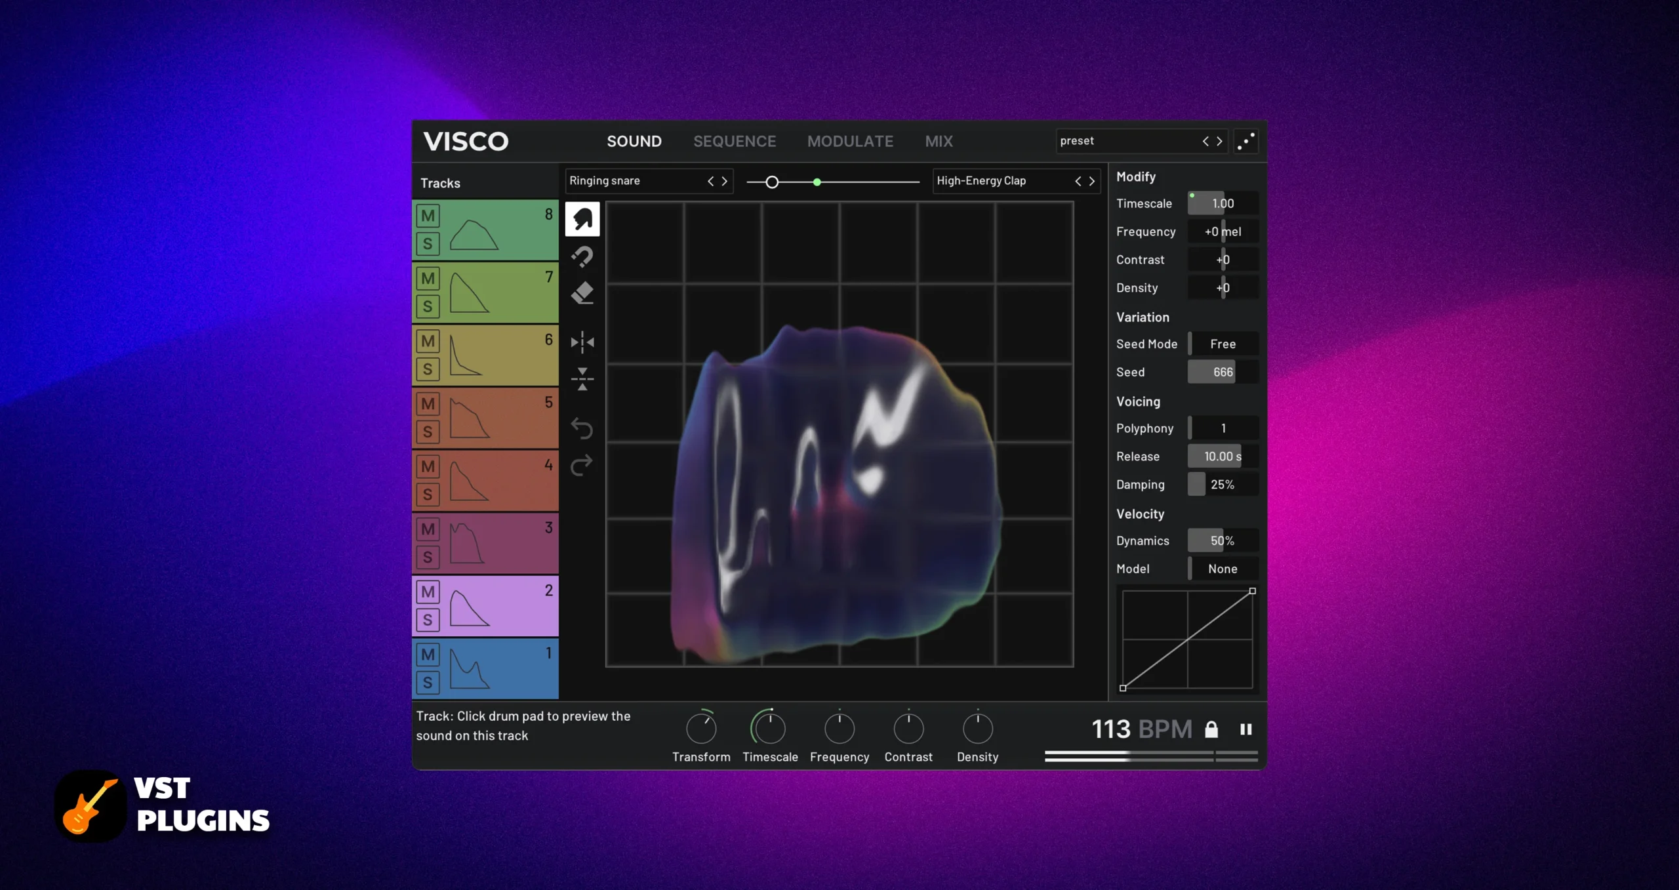This screenshot has width=1679, height=890.
Task: Click the white handle on the morph slider
Action: click(x=772, y=182)
